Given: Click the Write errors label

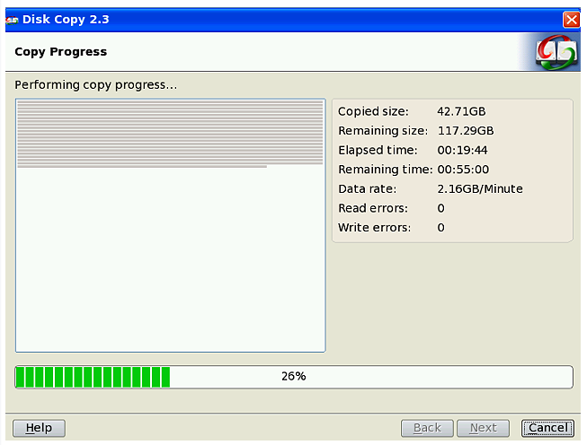Looking at the screenshot, I should pyautogui.click(x=374, y=228).
